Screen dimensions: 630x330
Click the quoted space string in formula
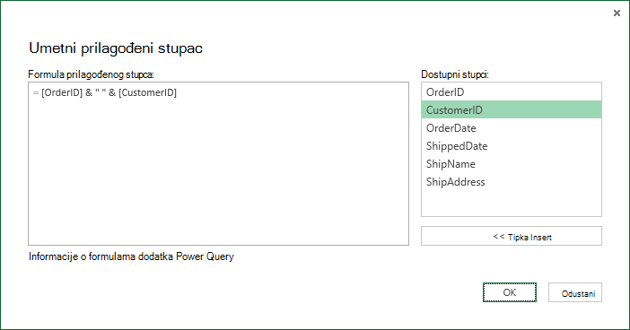101,92
